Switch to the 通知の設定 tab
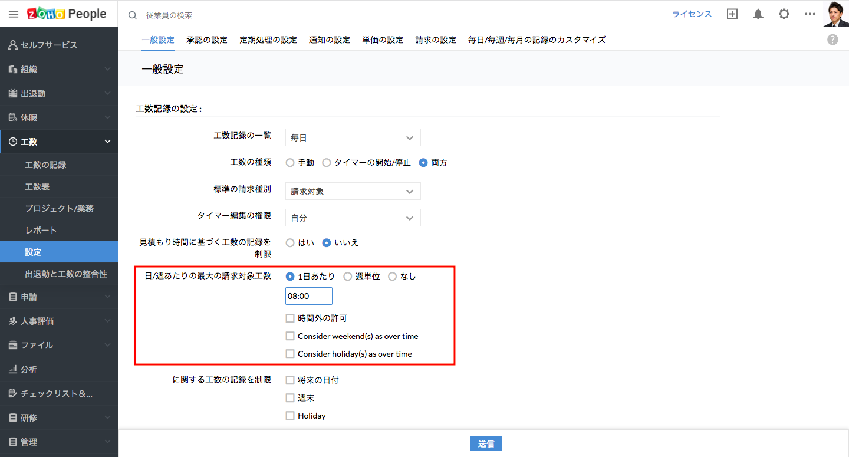 tap(329, 40)
